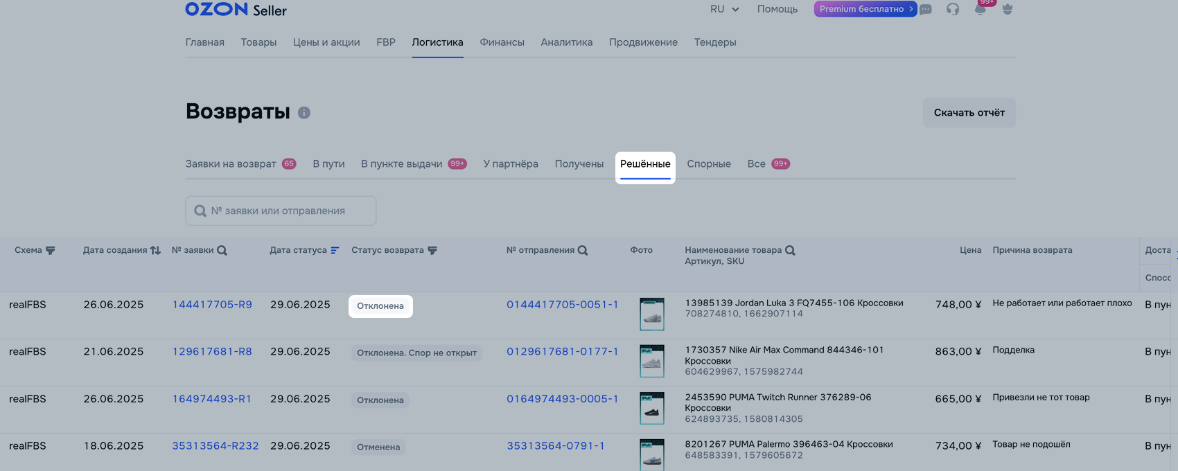Image resolution: width=1178 pixels, height=471 pixels.
Task: Click Отменена status badge
Action: pos(378,447)
